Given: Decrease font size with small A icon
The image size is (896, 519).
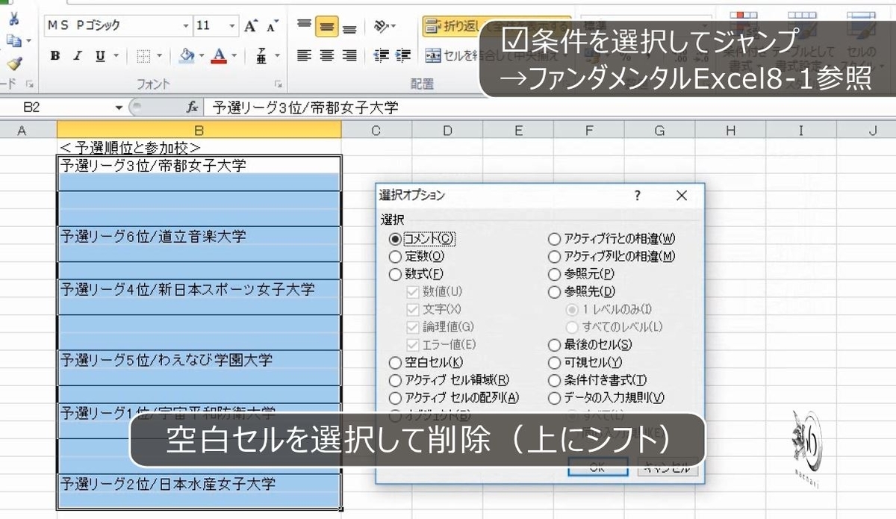Looking at the screenshot, I should coord(271,25).
